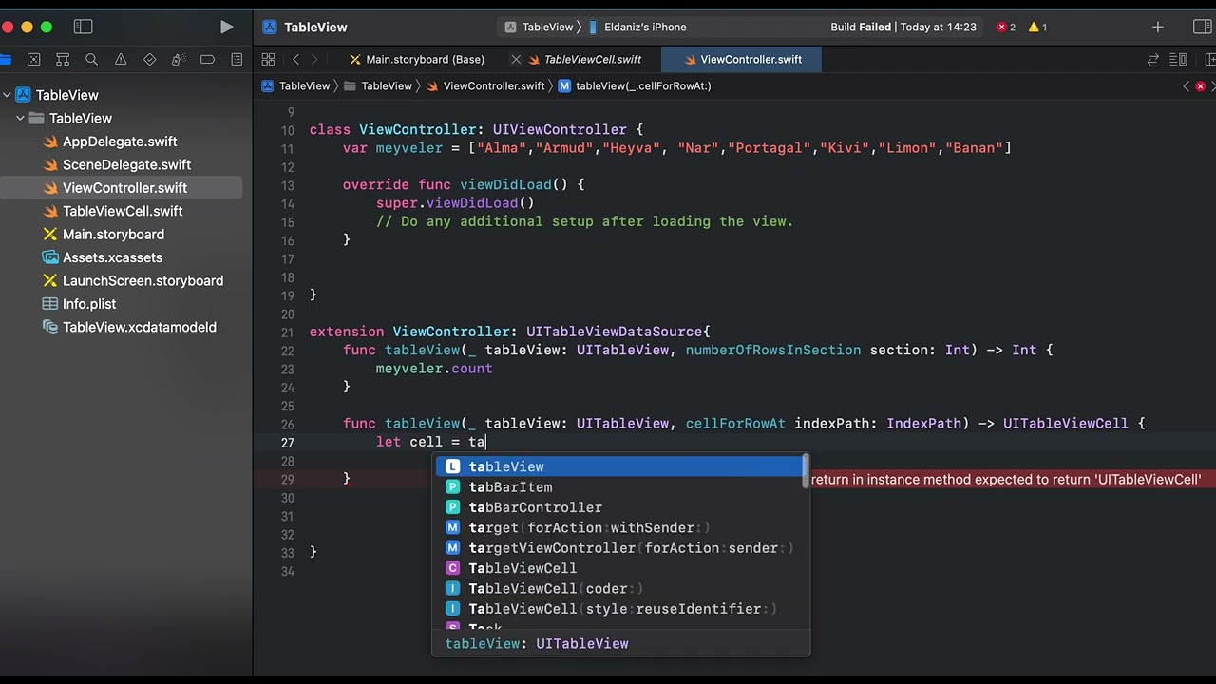Screen dimensions: 1216x684
Task: Open the report navigator
Action: point(237,59)
